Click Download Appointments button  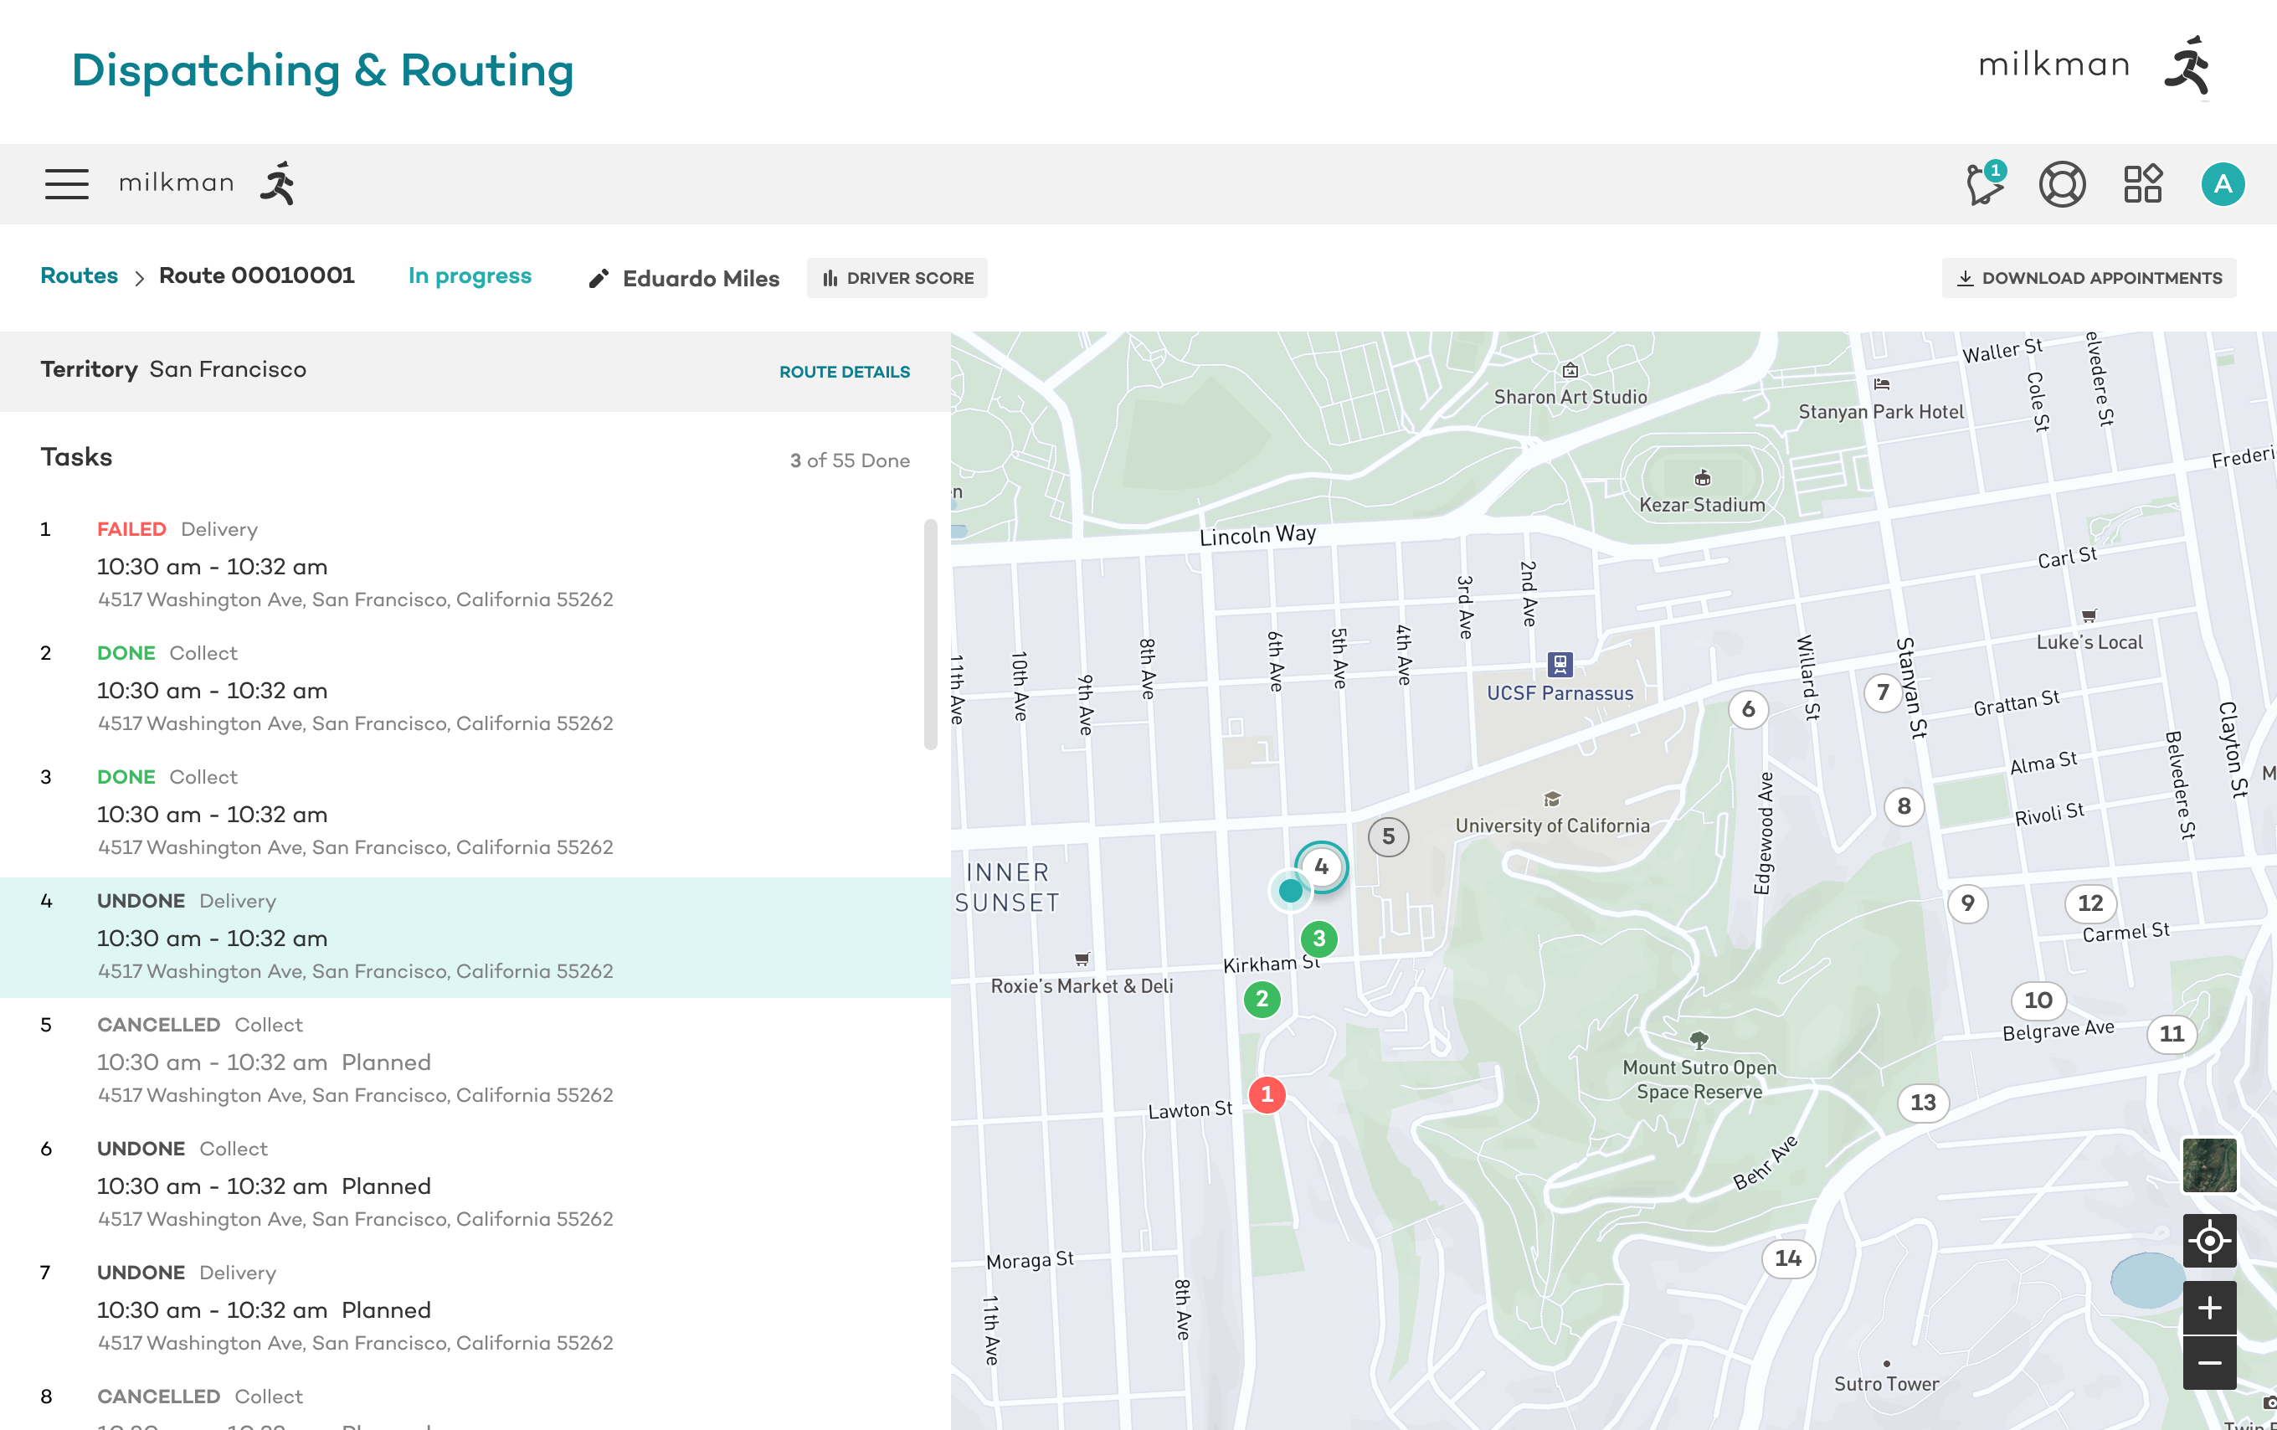coord(2088,278)
